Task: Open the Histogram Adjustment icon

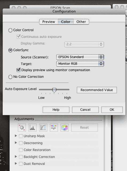Action: click(x=33, y=127)
